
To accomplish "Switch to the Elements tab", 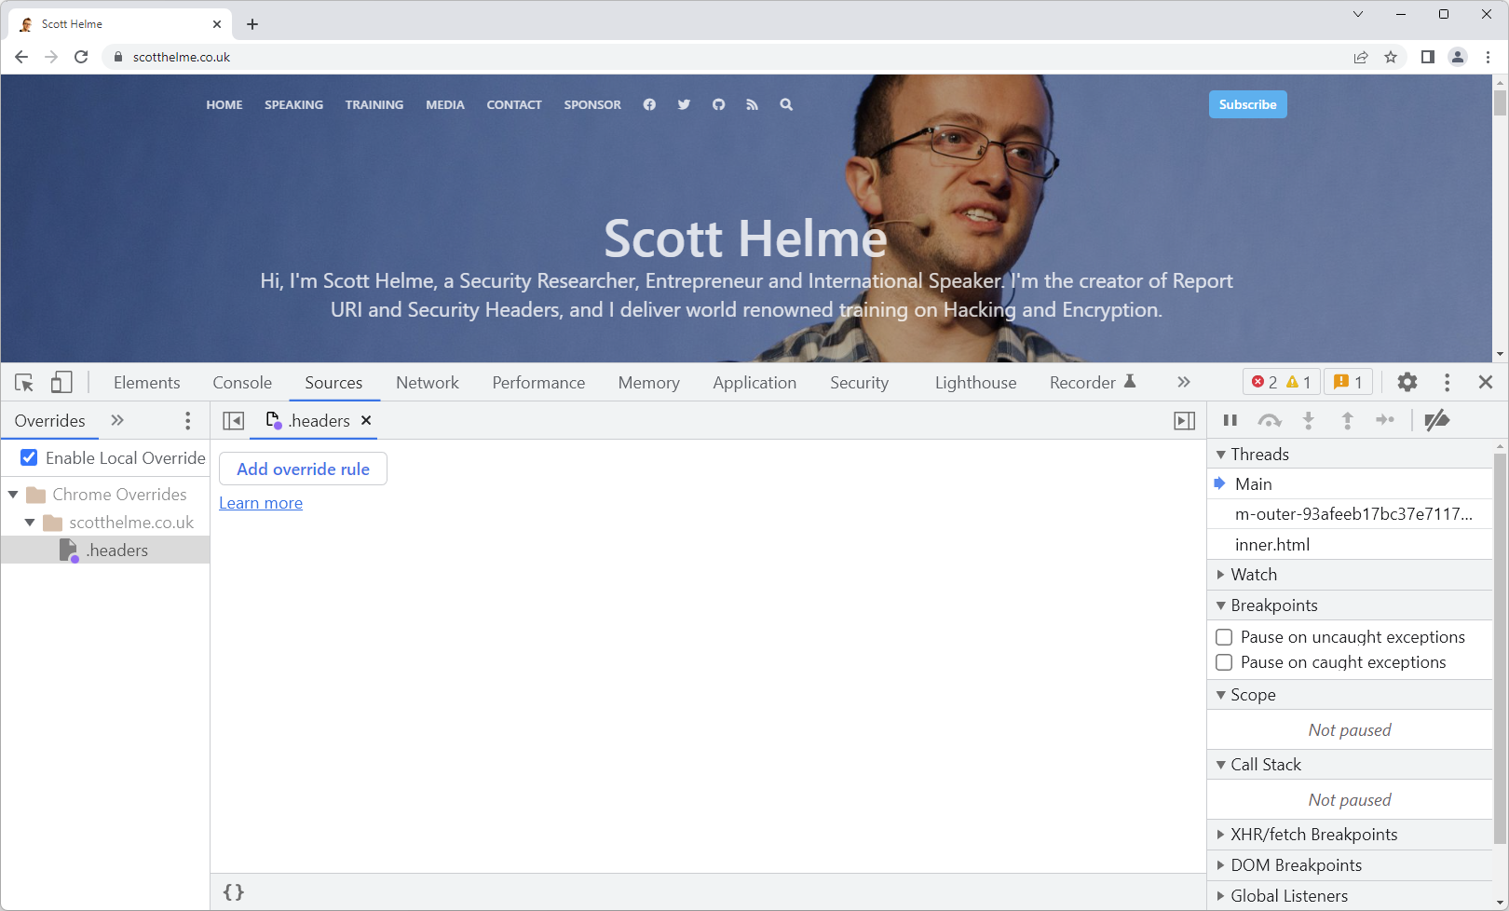I will 147,383.
